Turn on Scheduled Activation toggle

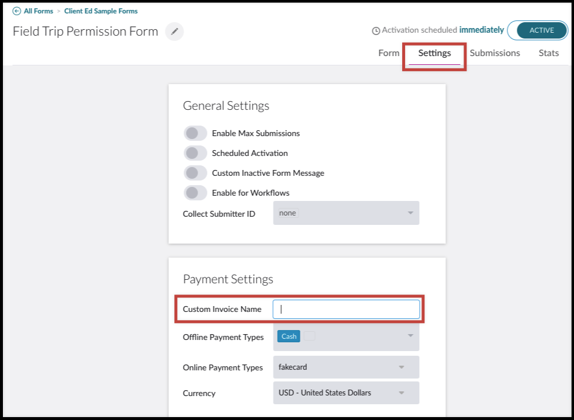coord(195,153)
